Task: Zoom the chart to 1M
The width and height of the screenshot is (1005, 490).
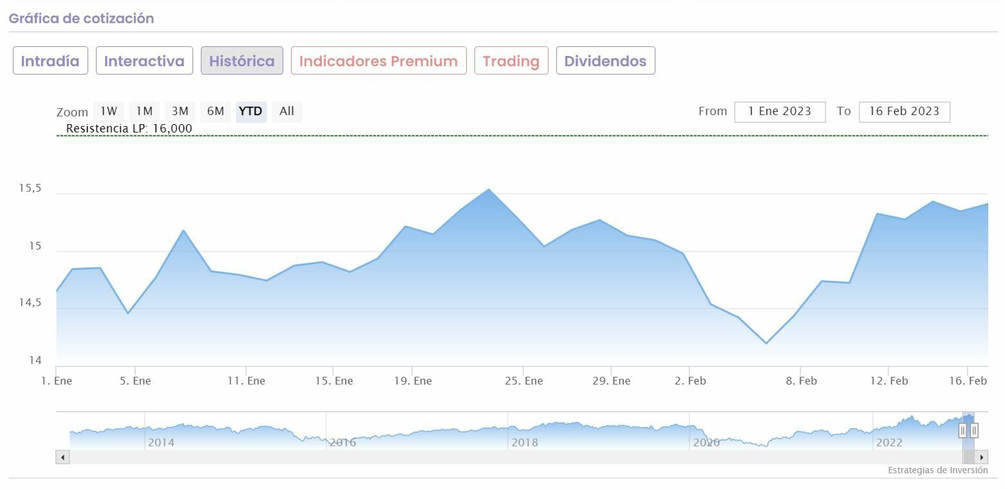Action: coord(144,111)
